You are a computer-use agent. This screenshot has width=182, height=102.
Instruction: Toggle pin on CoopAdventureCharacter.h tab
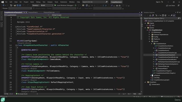click(x=24, y=12)
